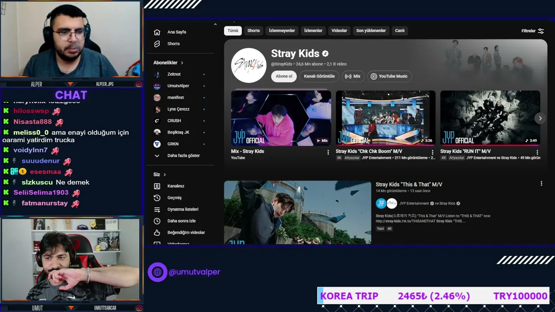Open Geçmiş history icon
Image resolution: width=555 pixels, height=312 pixels.
tap(157, 198)
